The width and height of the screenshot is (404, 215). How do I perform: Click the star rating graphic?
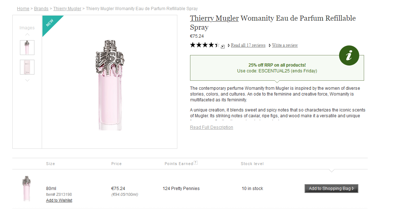[x=205, y=45]
